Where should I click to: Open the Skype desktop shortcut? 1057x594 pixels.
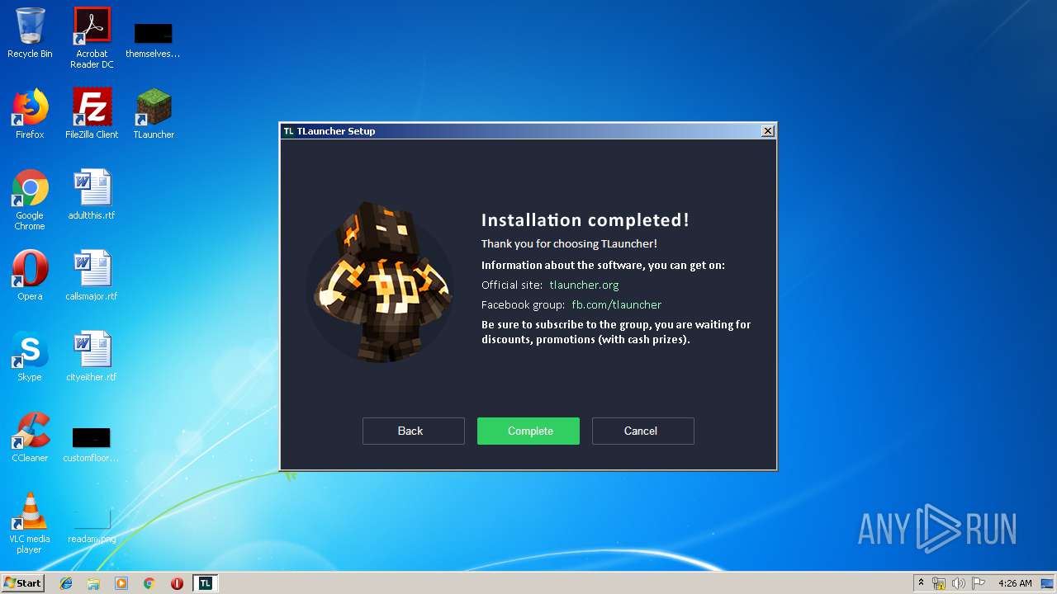[x=30, y=356]
